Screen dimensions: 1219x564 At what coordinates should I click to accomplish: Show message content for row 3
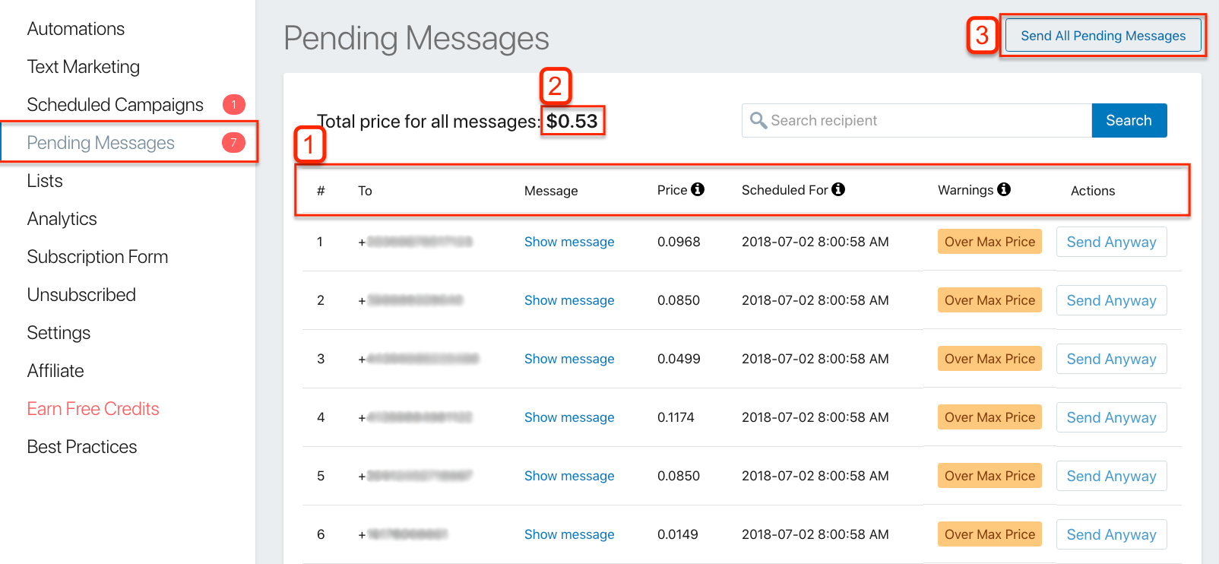coord(569,358)
